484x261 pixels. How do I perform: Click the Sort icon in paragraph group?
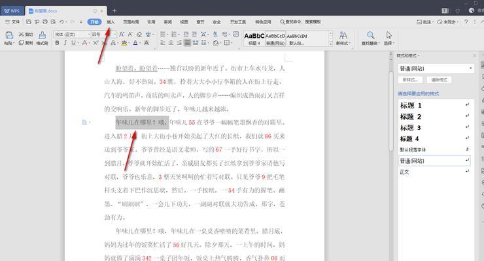[x=215, y=34]
